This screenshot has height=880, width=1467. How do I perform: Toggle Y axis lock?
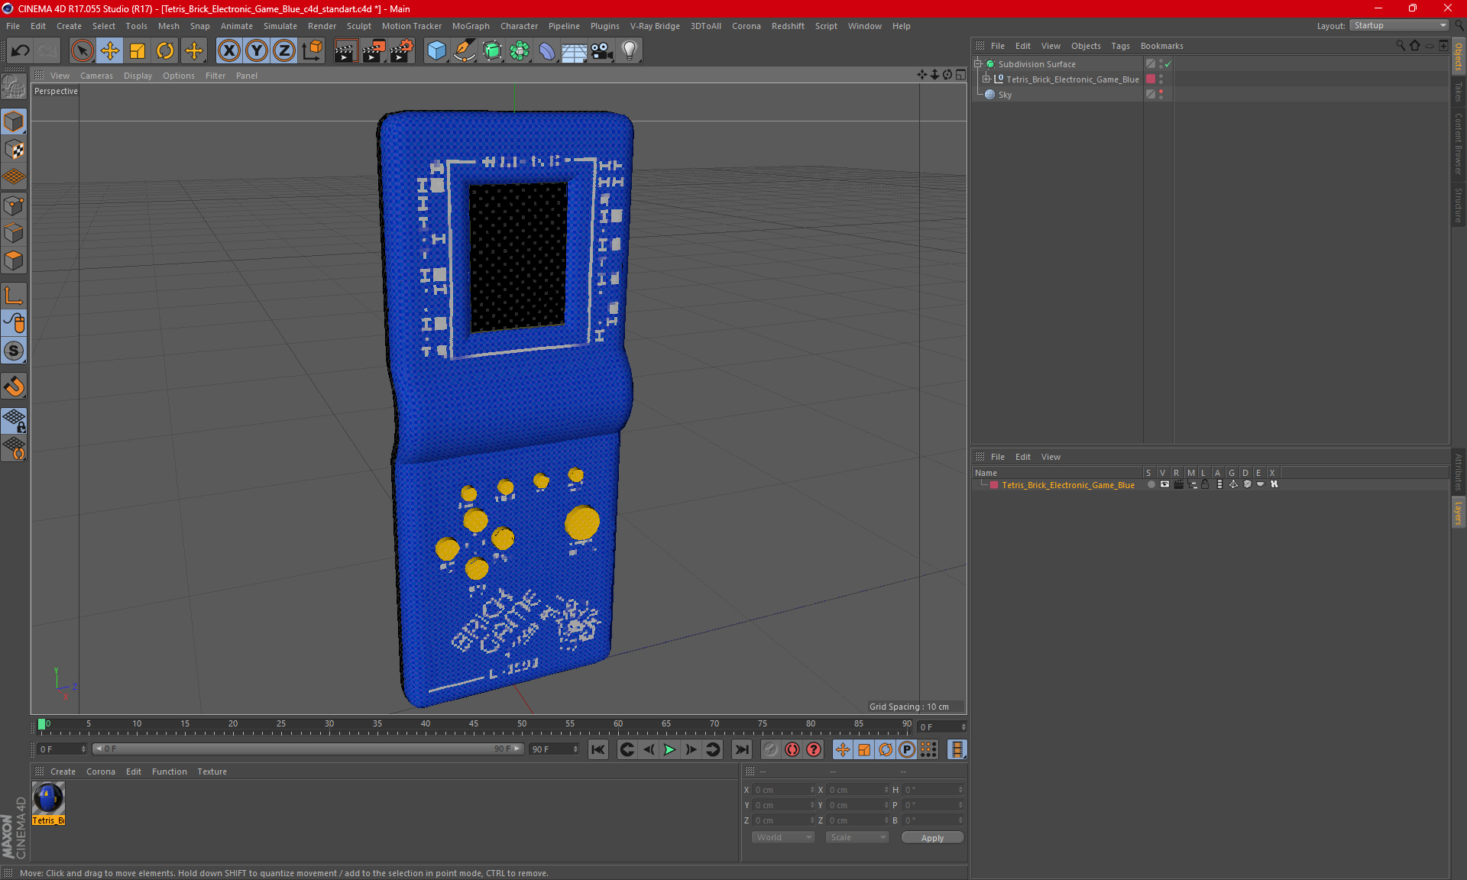click(257, 50)
